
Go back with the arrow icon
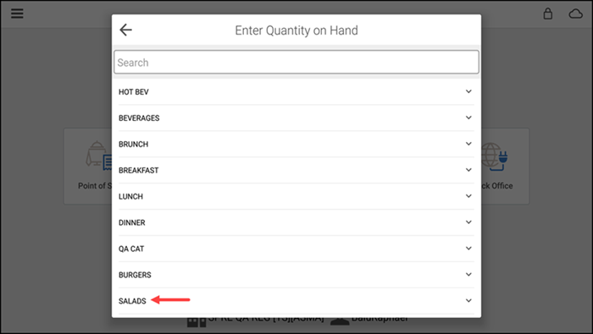point(125,30)
